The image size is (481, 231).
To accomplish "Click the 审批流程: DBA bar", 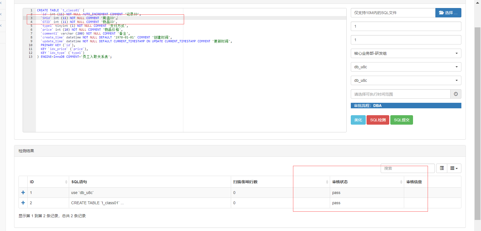I will [x=406, y=106].
